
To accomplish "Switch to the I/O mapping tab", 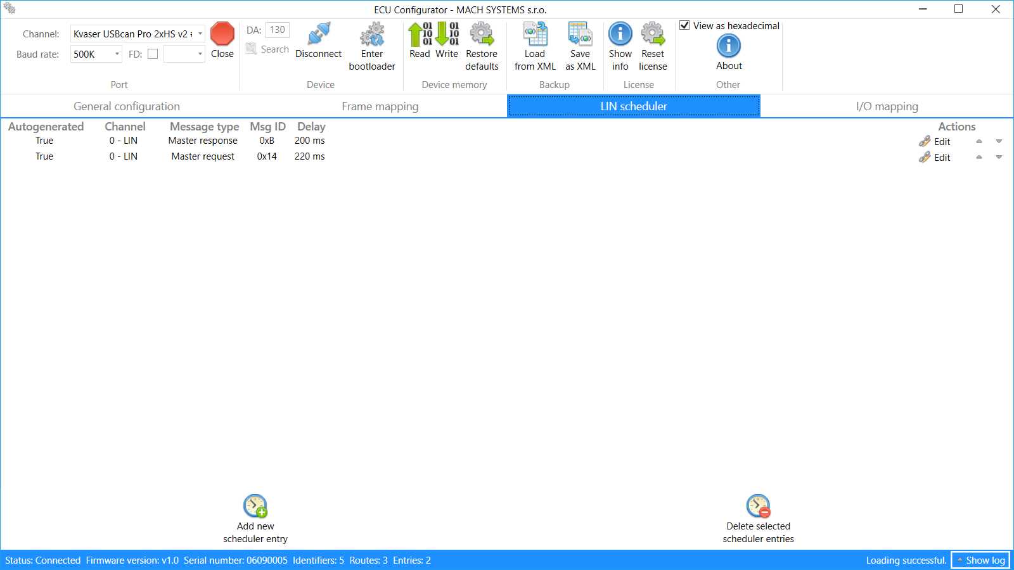I will tap(887, 106).
